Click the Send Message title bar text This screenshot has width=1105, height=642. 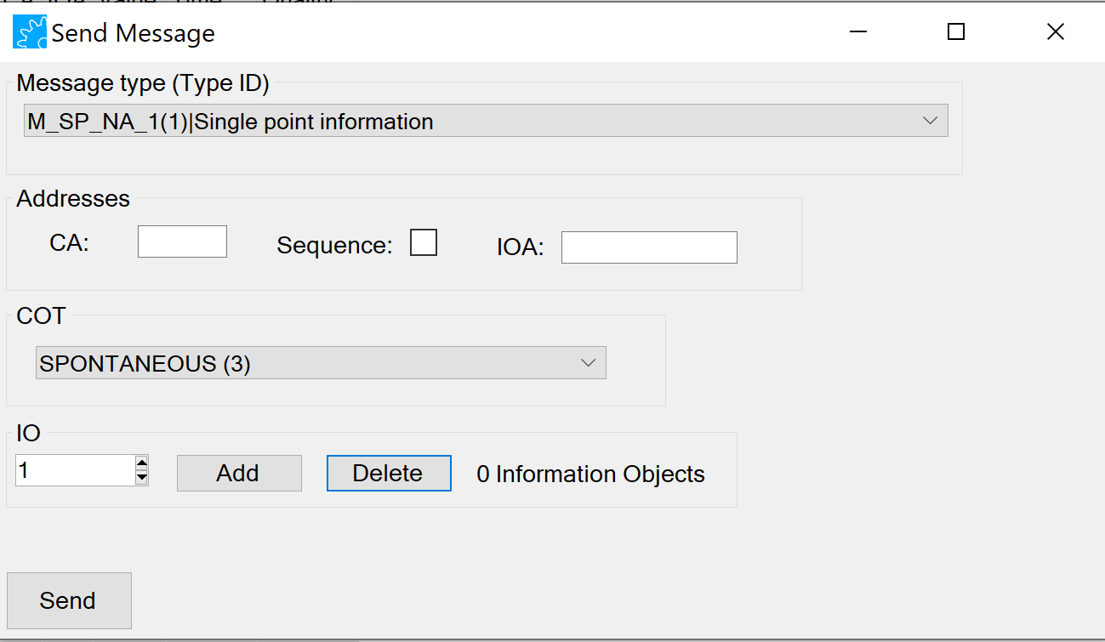coord(134,33)
